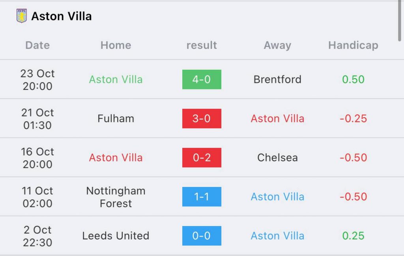The height and width of the screenshot is (256, 404).
Task: Open the Aston Villa team heading
Action: tap(61, 16)
